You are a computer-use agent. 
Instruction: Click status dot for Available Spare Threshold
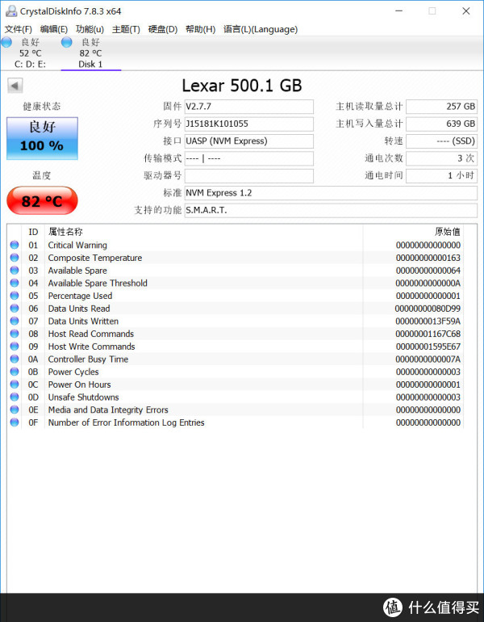[15, 283]
